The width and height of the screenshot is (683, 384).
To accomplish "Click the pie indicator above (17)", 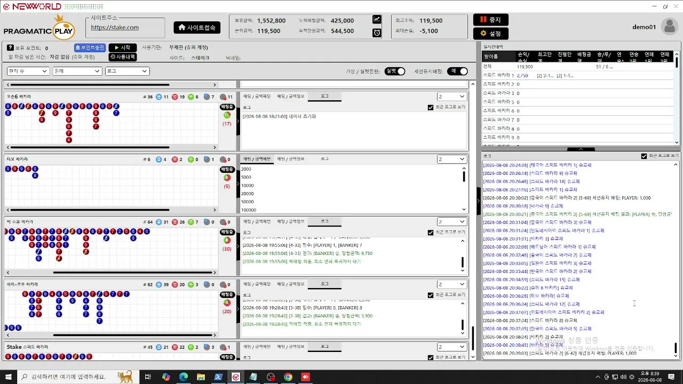I will click(227, 115).
